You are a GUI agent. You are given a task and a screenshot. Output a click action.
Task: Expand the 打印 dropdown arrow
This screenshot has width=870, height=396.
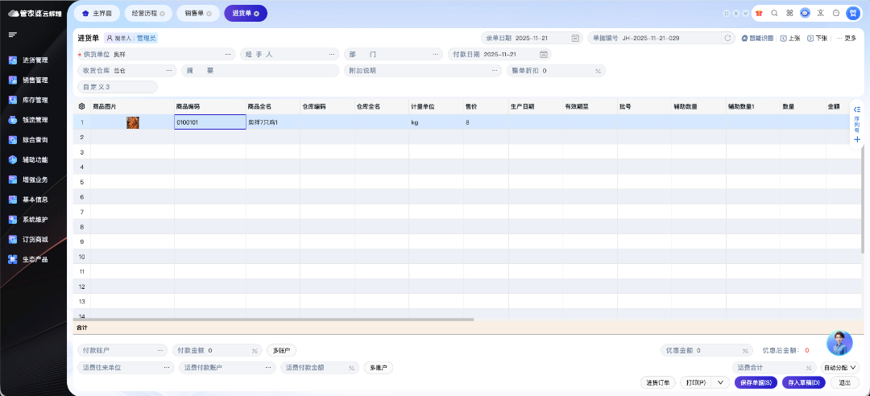coord(720,383)
